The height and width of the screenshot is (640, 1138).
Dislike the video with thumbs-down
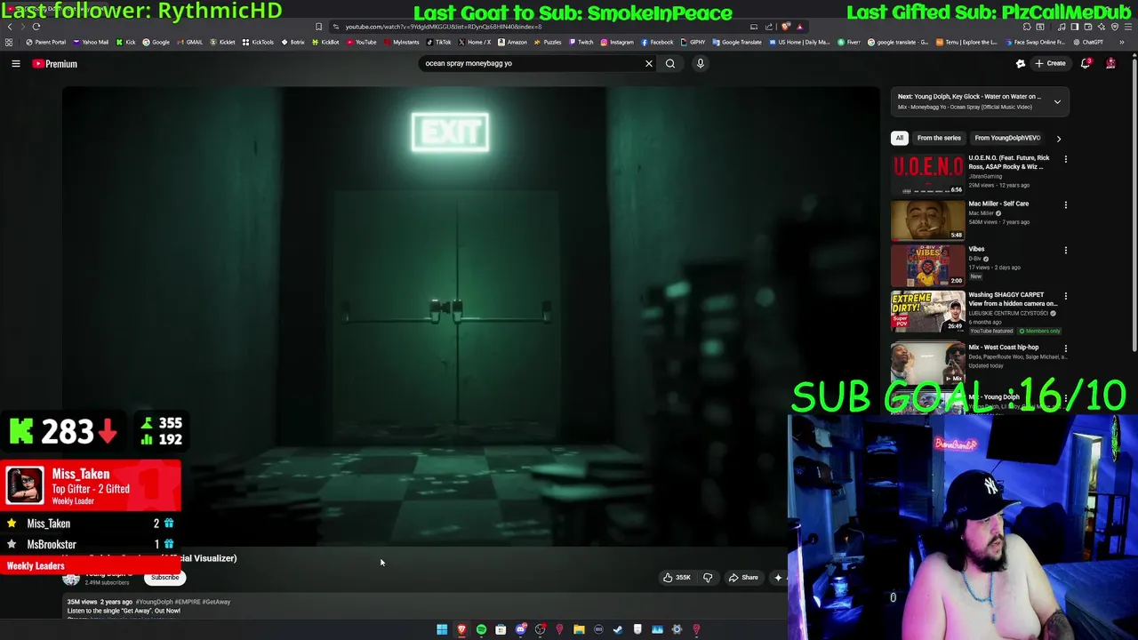[708, 578]
